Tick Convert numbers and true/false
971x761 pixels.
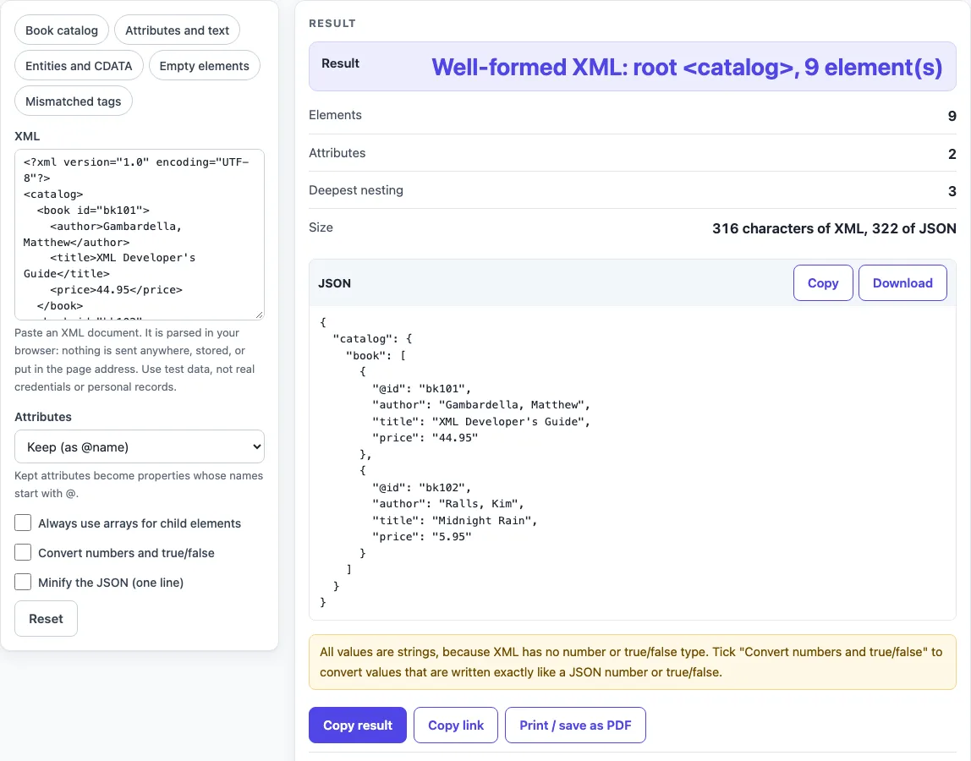tap(23, 552)
